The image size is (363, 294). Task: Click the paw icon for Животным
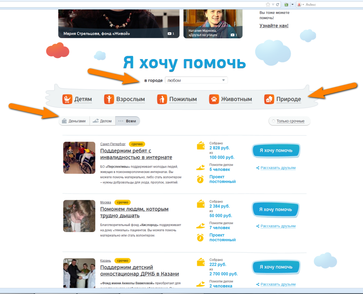coord(214,99)
